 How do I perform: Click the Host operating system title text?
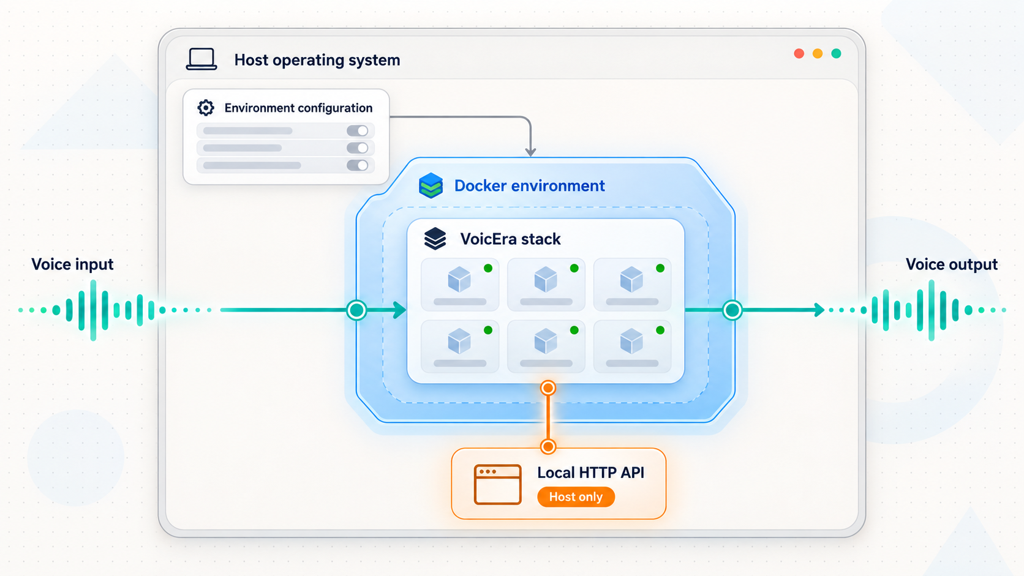[317, 60]
